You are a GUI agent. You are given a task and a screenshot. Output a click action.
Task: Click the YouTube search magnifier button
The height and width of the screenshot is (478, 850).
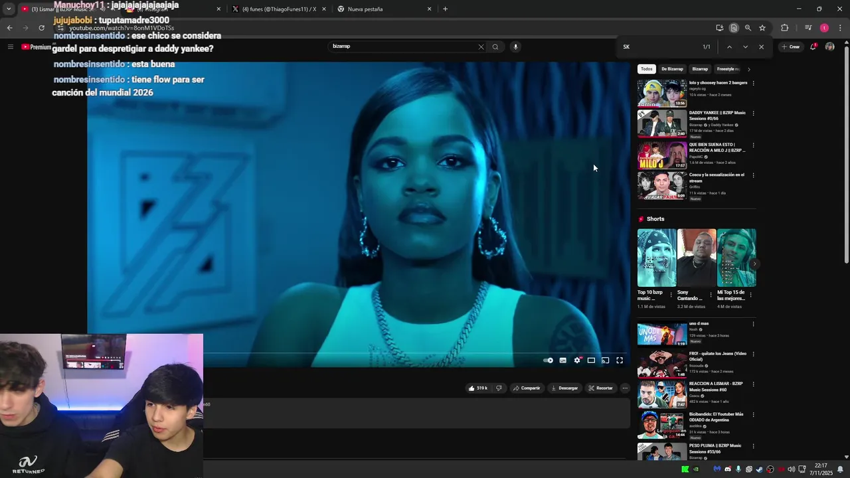[x=495, y=46]
